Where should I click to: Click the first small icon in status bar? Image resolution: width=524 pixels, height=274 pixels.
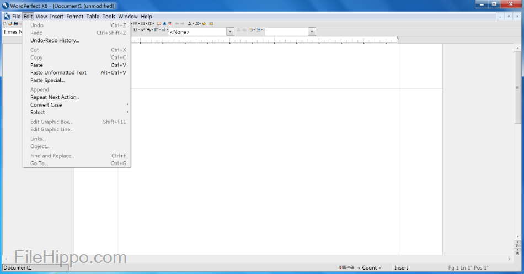[x=340, y=267]
